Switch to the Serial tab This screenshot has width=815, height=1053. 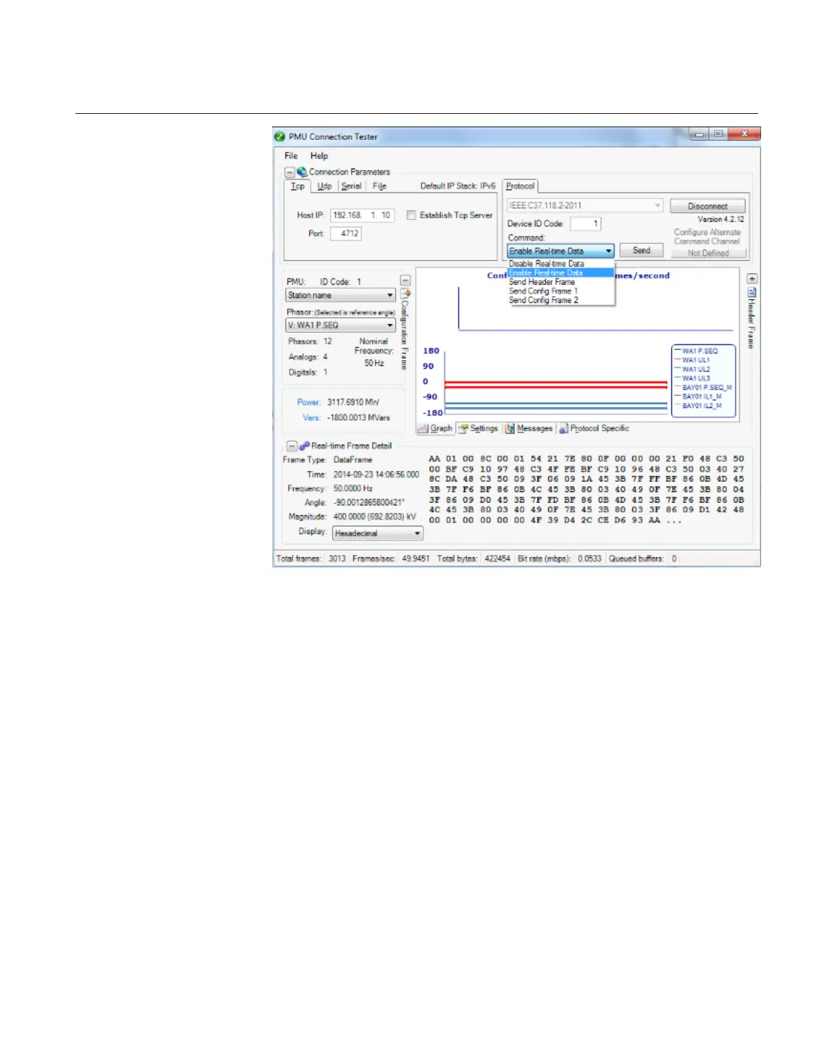pos(351,186)
